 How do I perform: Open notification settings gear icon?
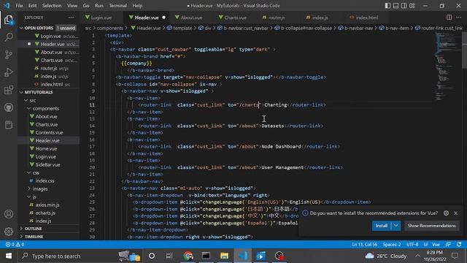[x=446, y=213]
